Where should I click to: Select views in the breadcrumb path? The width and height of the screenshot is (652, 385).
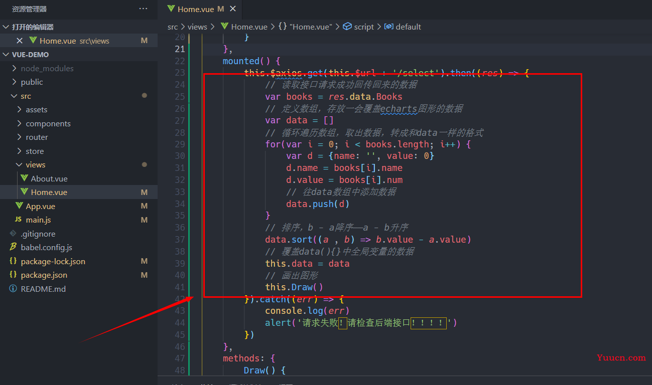(x=197, y=27)
